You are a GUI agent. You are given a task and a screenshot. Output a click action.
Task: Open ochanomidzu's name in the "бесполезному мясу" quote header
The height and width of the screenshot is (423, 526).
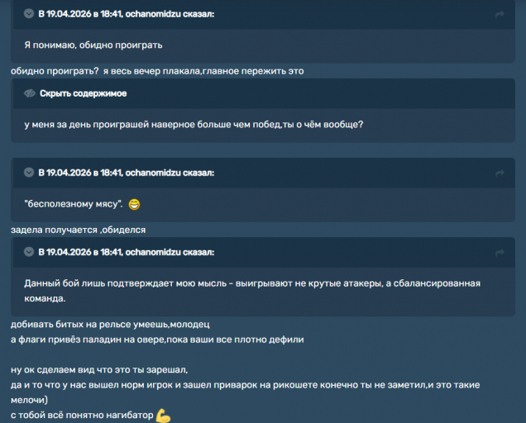153,173
